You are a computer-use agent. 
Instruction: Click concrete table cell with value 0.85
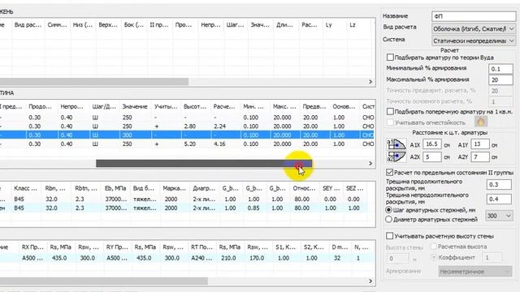point(253,208)
